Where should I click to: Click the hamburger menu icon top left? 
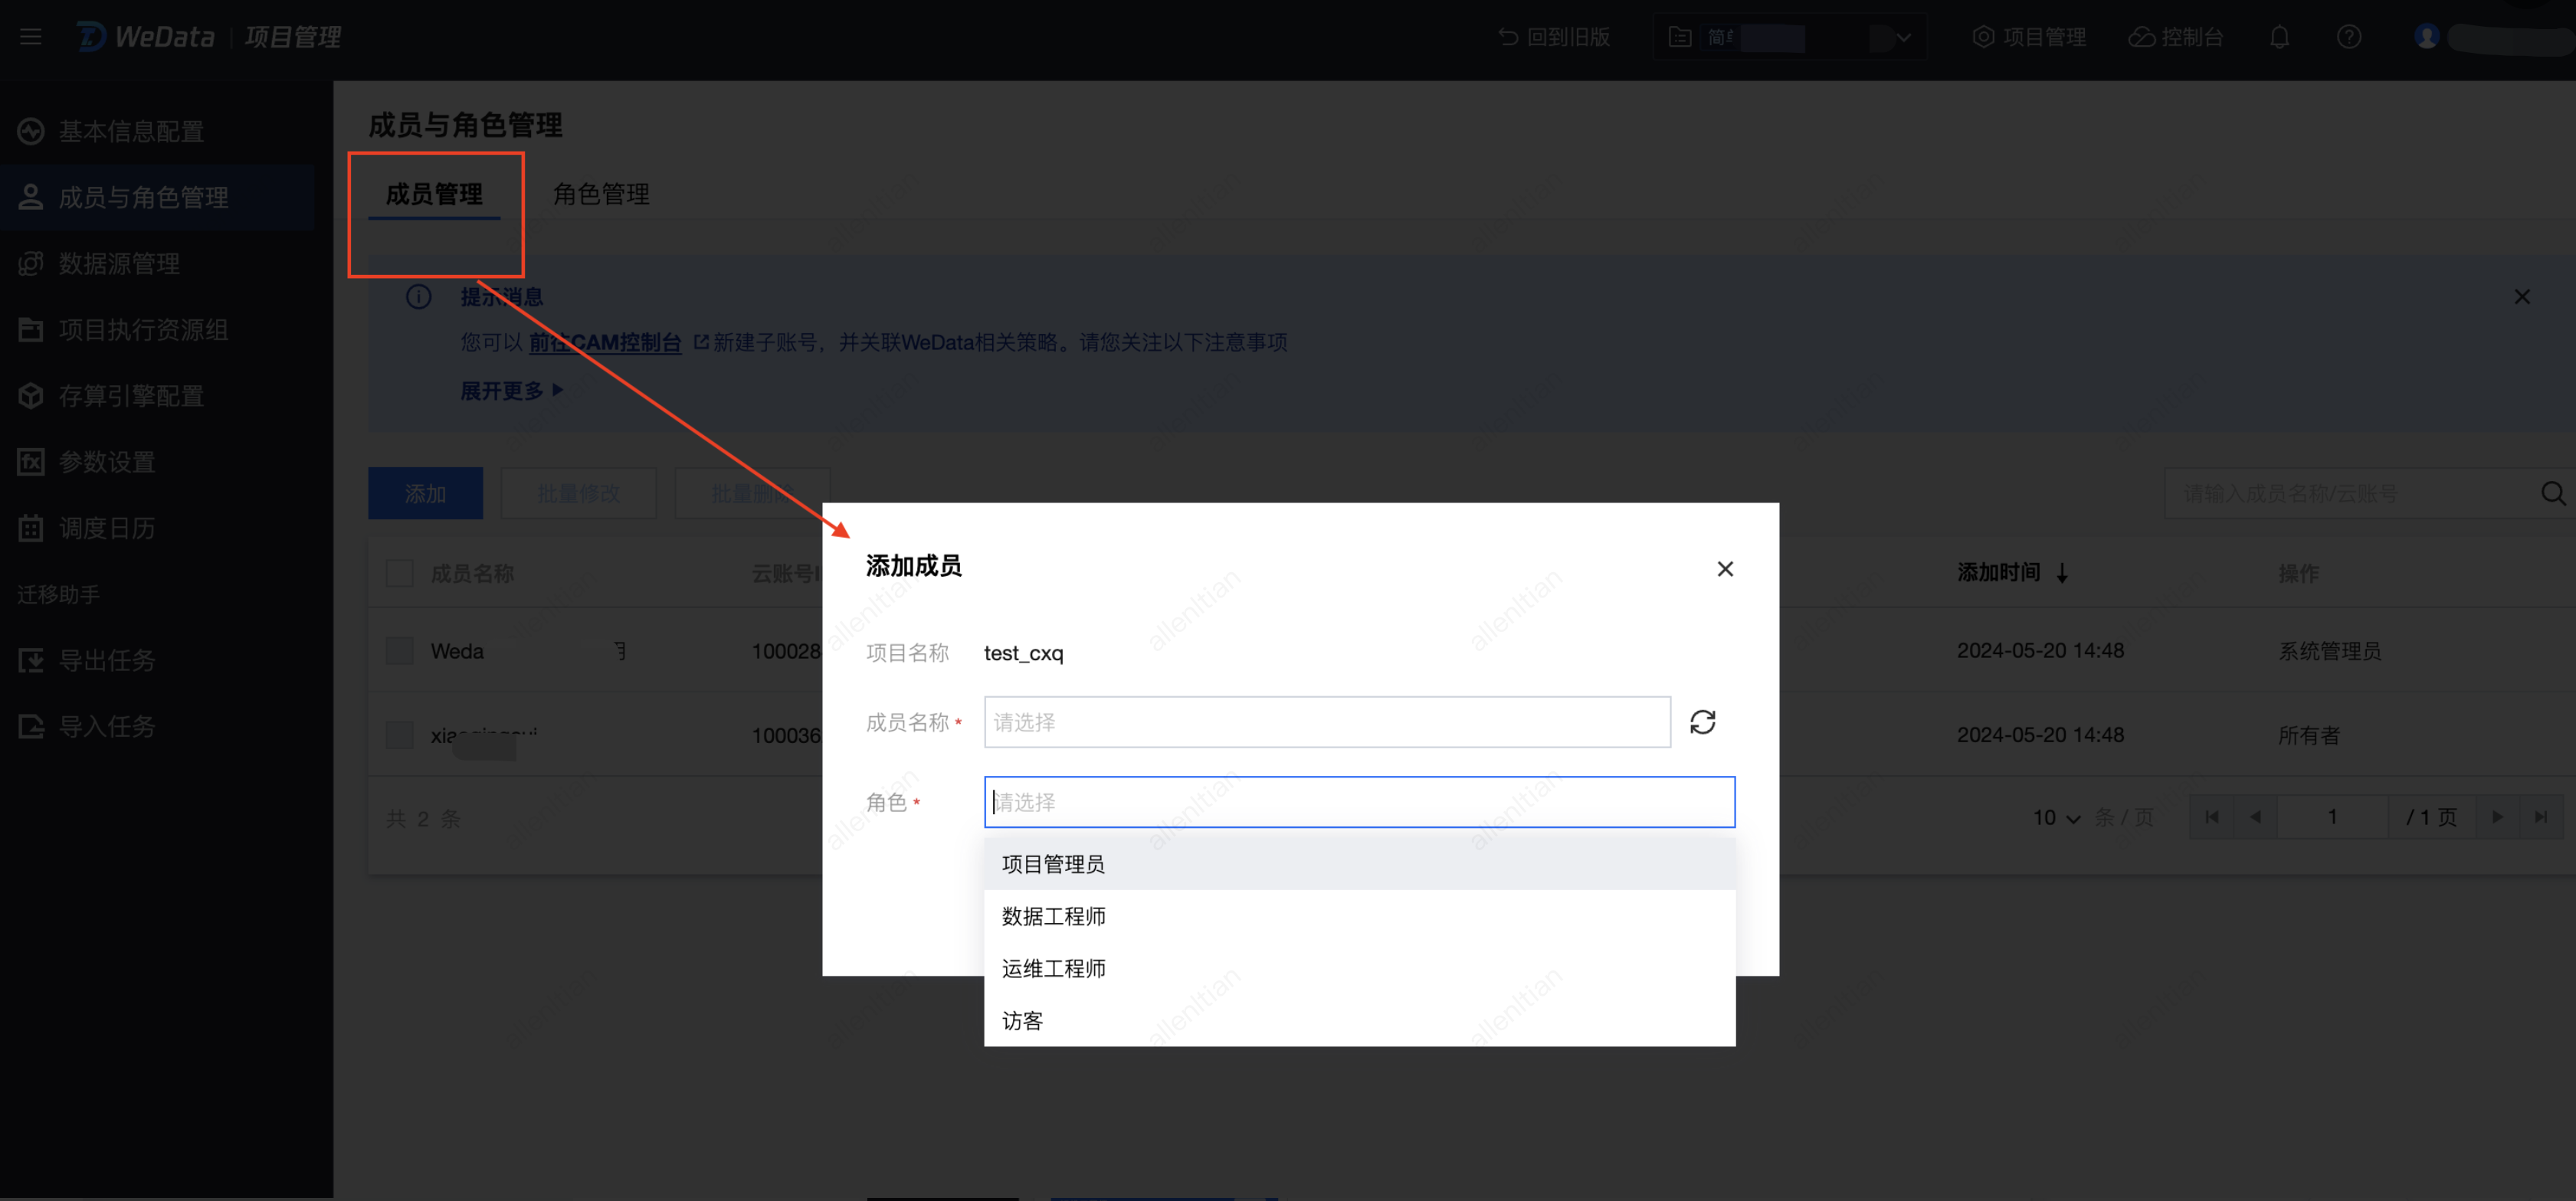click(x=31, y=38)
